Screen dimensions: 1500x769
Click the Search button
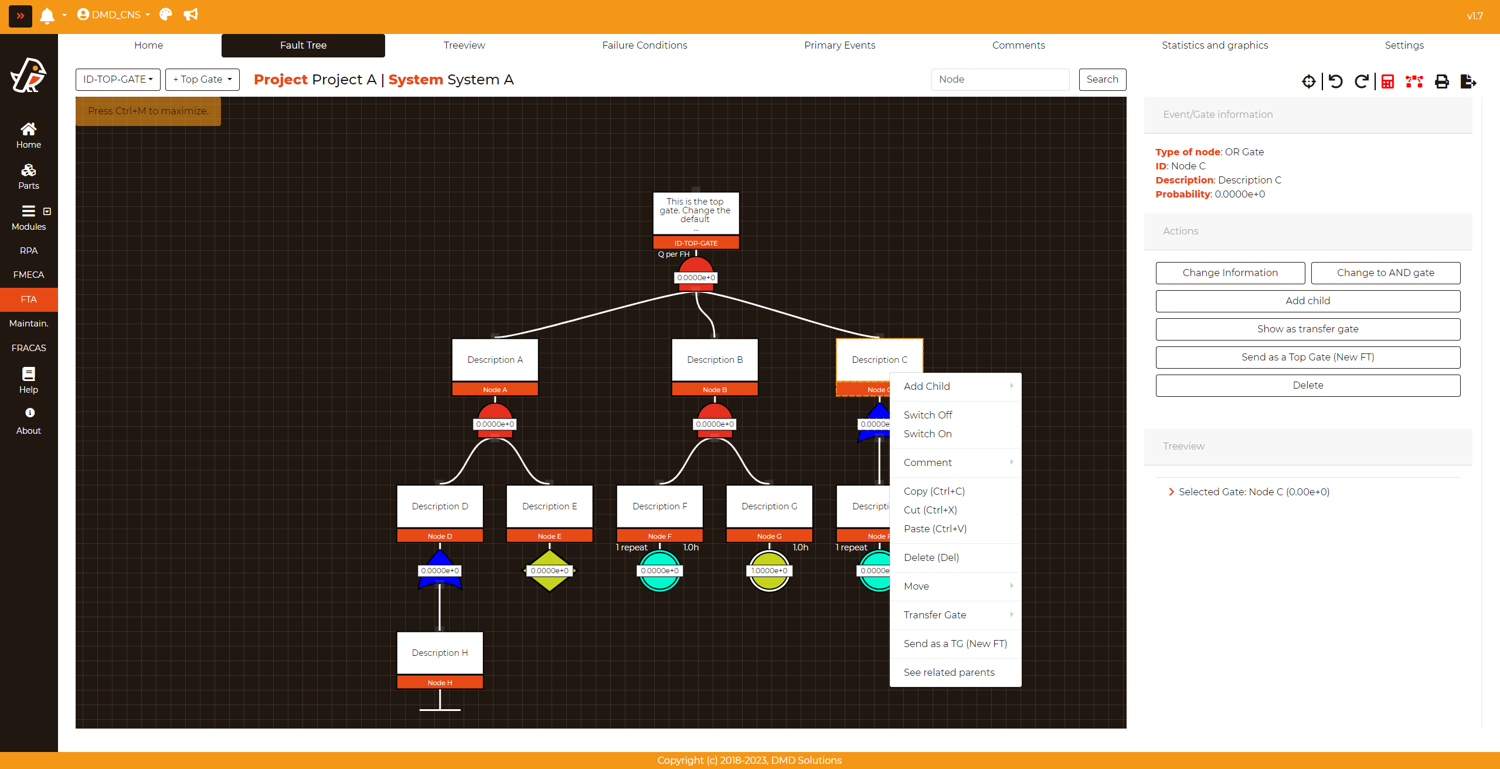click(x=1102, y=79)
